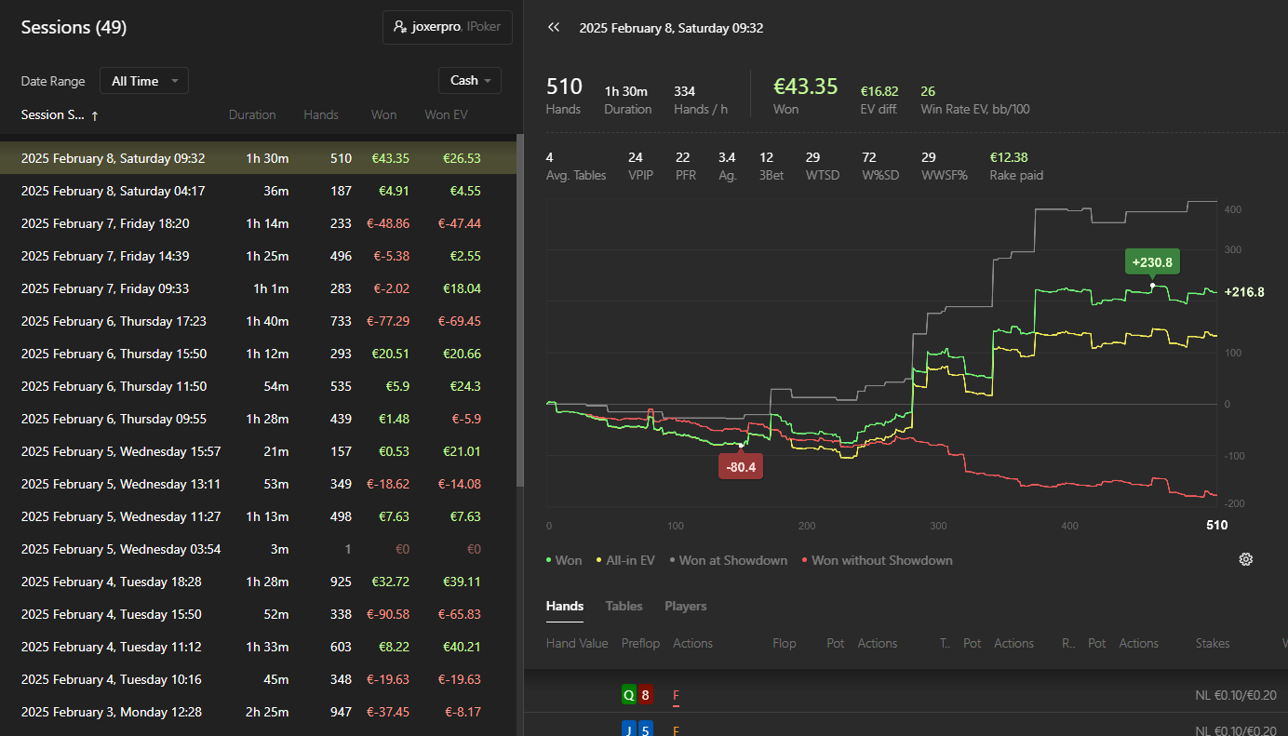
Task: Click the Preflop column header
Action: [x=640, y=643]
